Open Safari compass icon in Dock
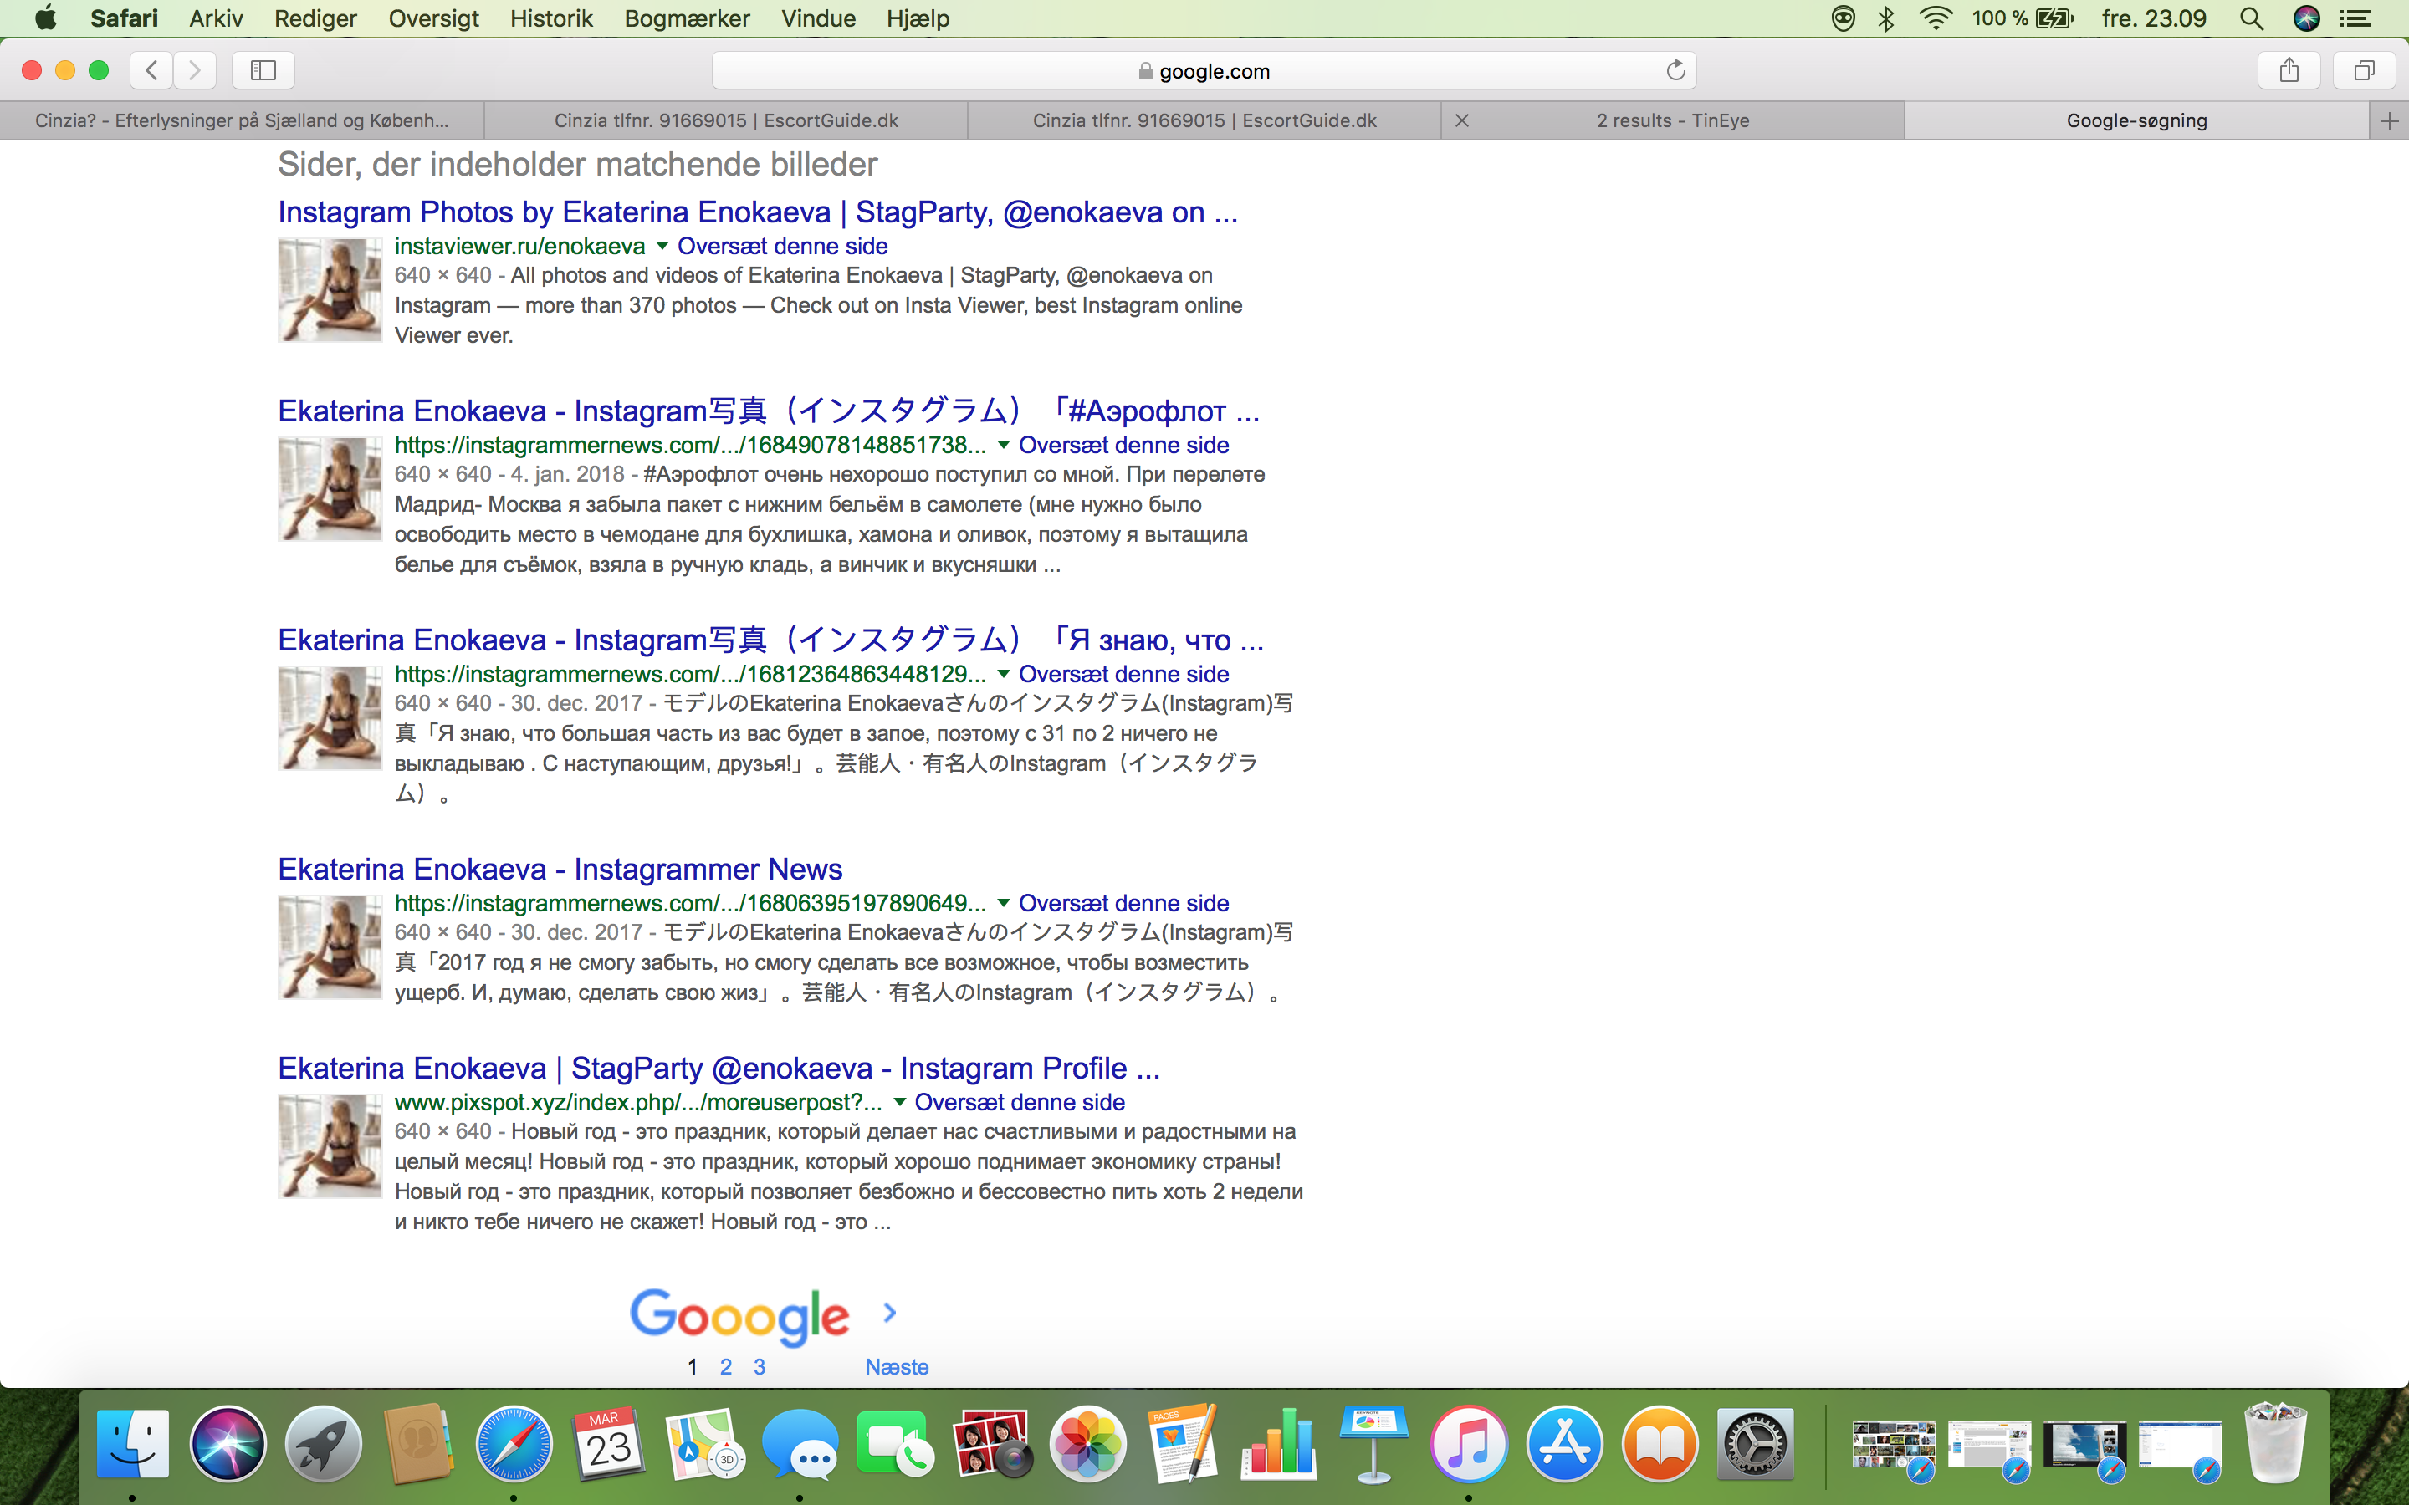 pos(514,1442)
